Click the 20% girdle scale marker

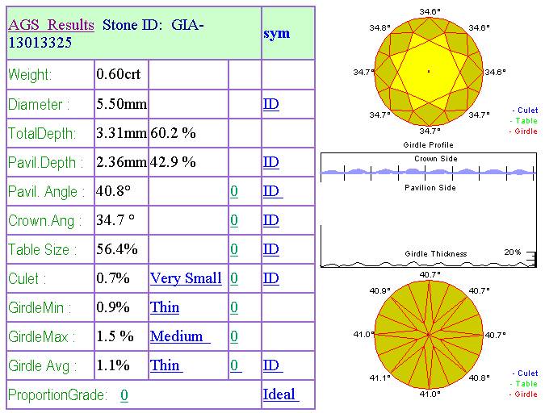(x=513, y=252)
